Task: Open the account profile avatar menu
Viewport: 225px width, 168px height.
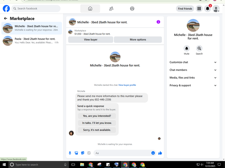Action: pos(216,9)
